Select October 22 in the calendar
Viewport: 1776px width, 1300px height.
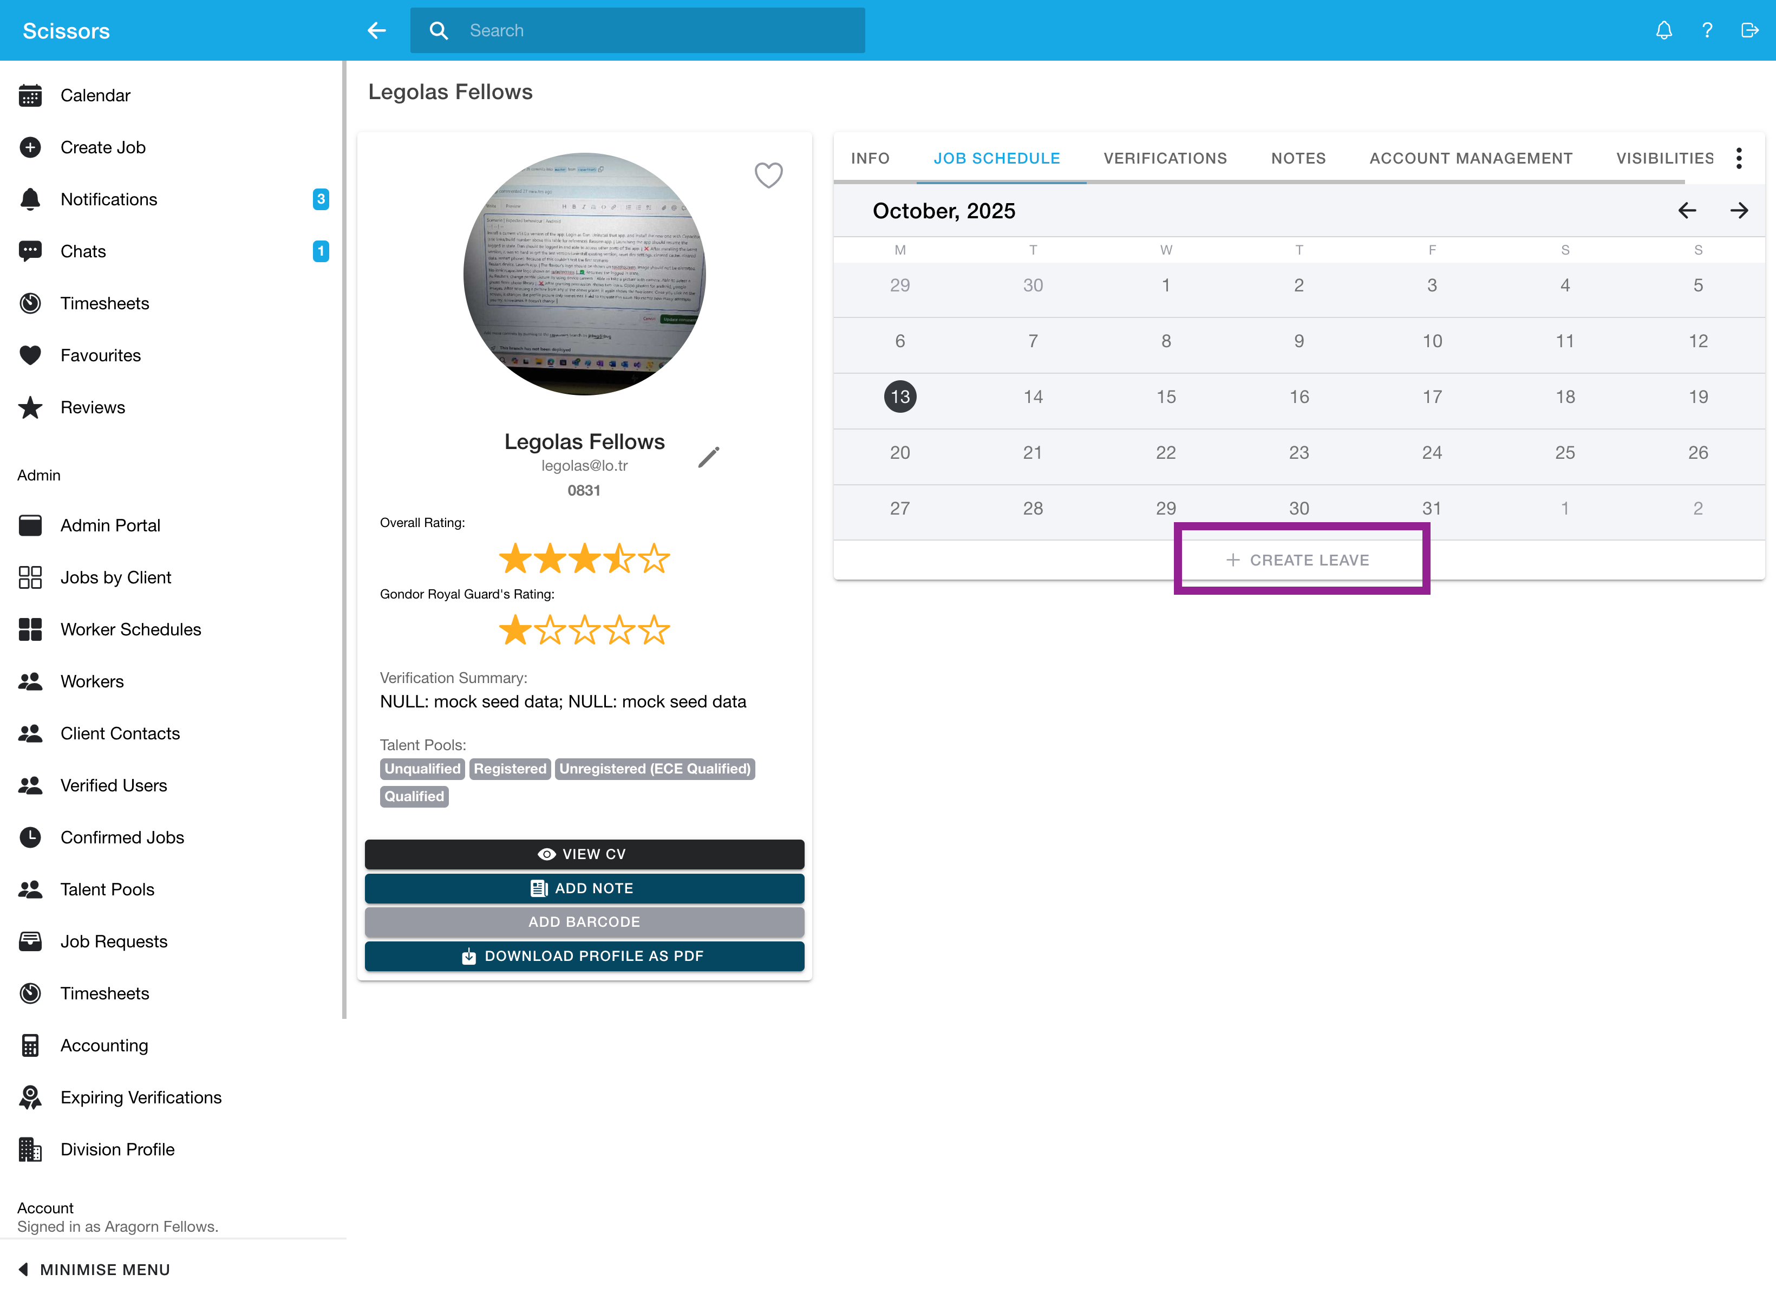1166,452
